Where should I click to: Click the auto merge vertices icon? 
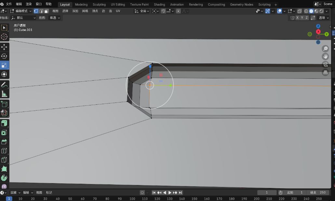[313, 18]
